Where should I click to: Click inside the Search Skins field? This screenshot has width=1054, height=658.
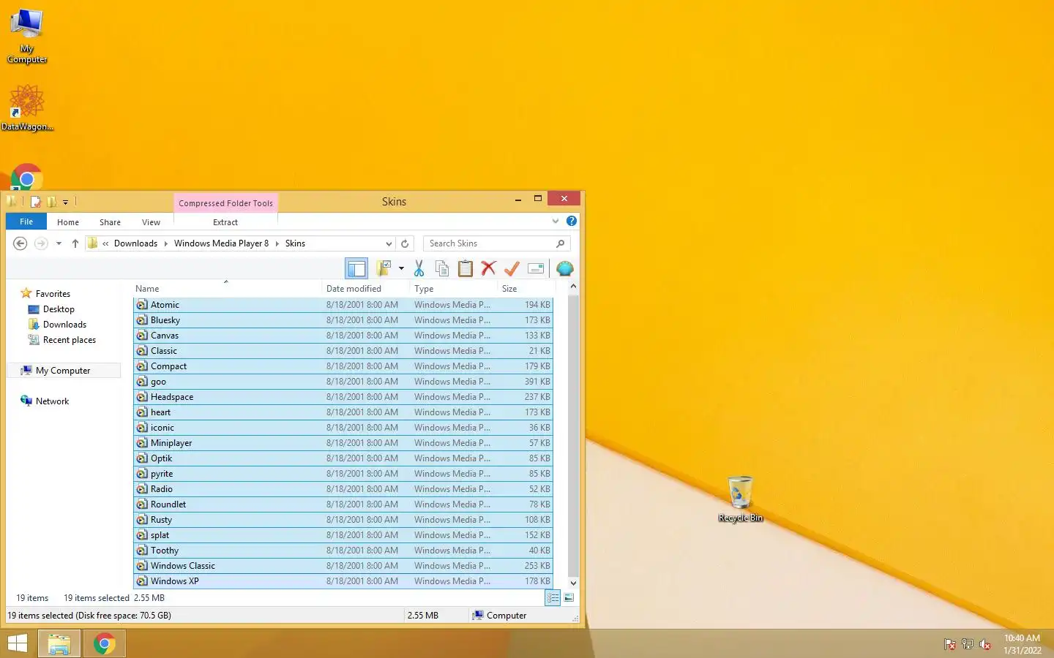click(489, 243)
